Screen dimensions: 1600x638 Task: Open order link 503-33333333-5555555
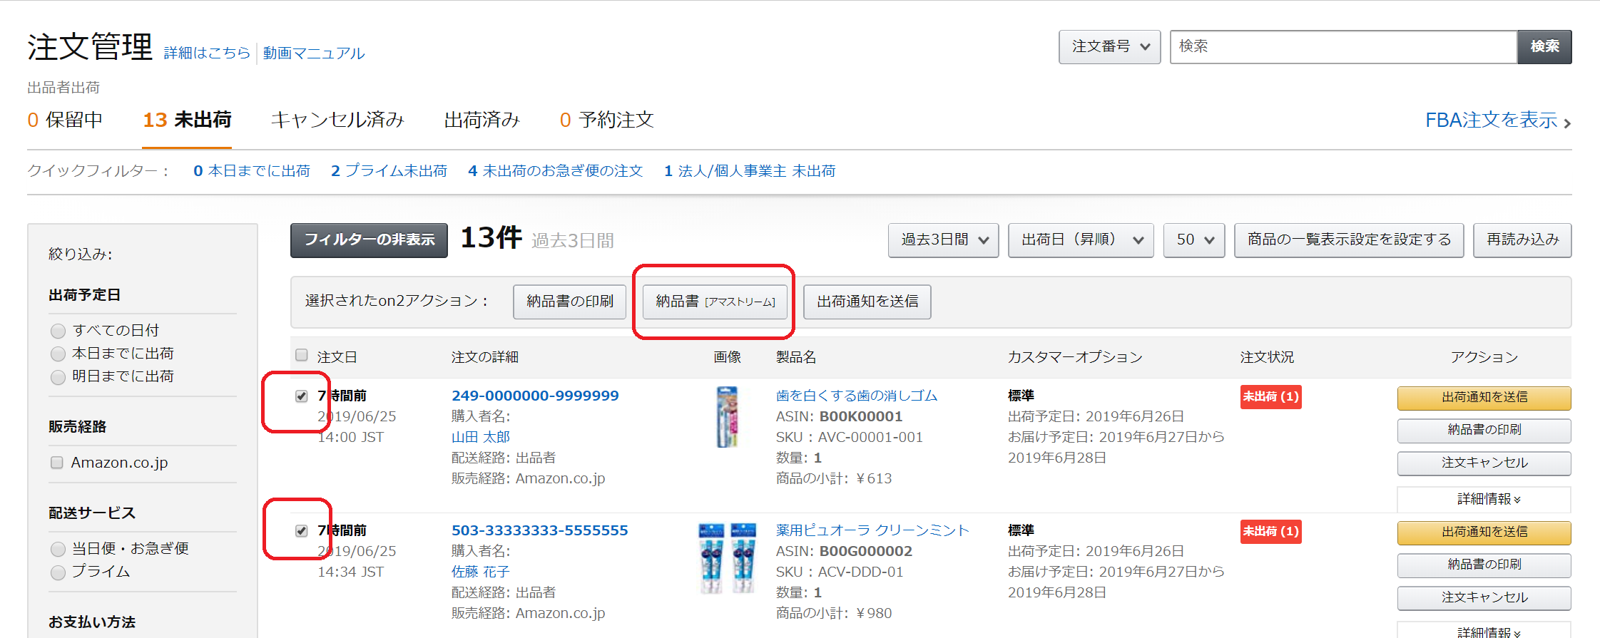539,530
